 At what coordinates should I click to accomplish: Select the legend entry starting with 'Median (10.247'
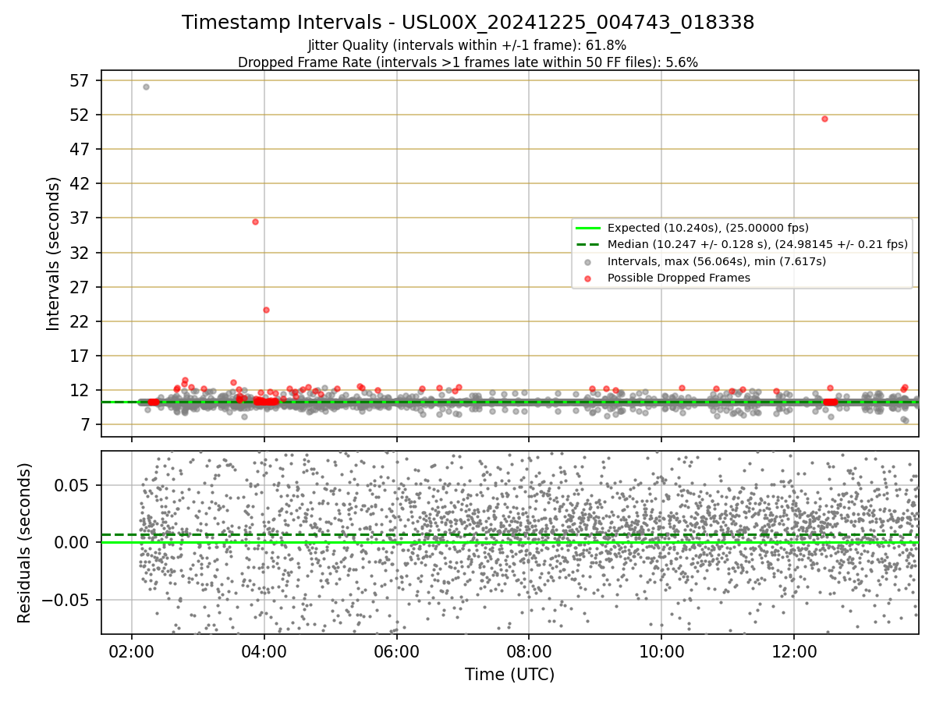point(757,244)
